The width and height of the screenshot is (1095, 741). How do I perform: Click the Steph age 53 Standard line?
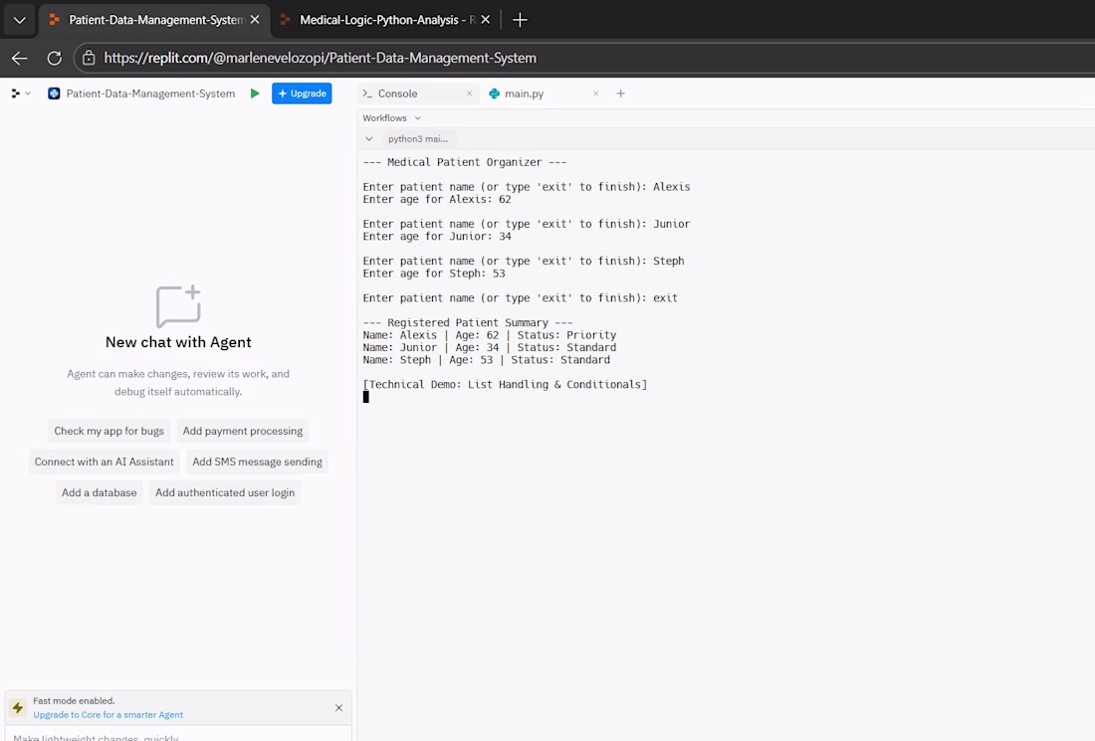point(486,360)
